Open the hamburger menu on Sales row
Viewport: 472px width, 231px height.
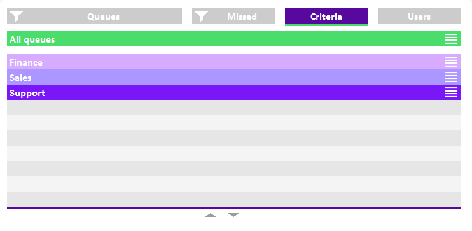coord(451,77)
